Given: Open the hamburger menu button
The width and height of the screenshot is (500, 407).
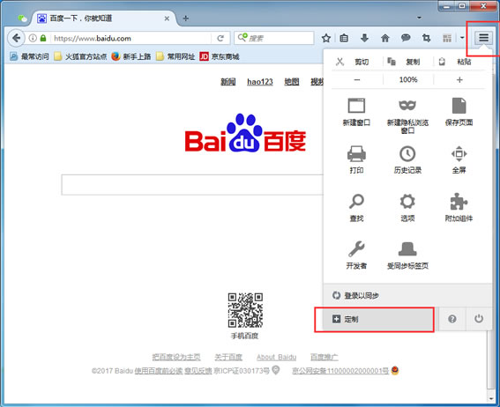Looking at the screenshot, I should click(x=483, y=38).
